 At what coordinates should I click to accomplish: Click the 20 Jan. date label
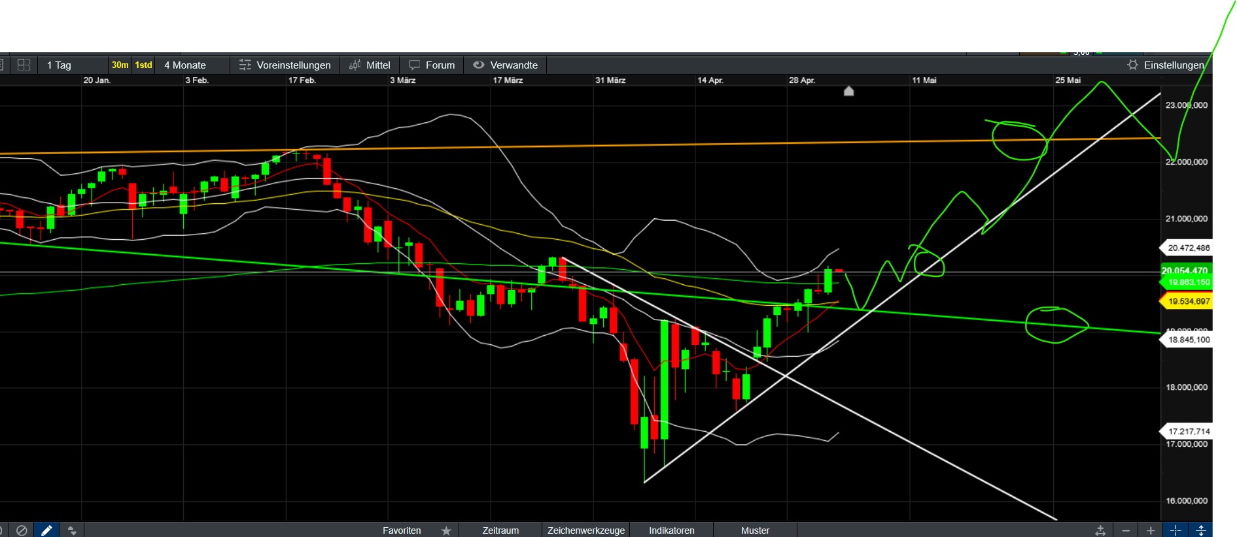[x=97, y=80]
